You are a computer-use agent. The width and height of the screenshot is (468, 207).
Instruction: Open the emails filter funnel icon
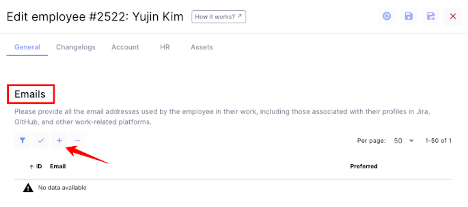point(22,140)
